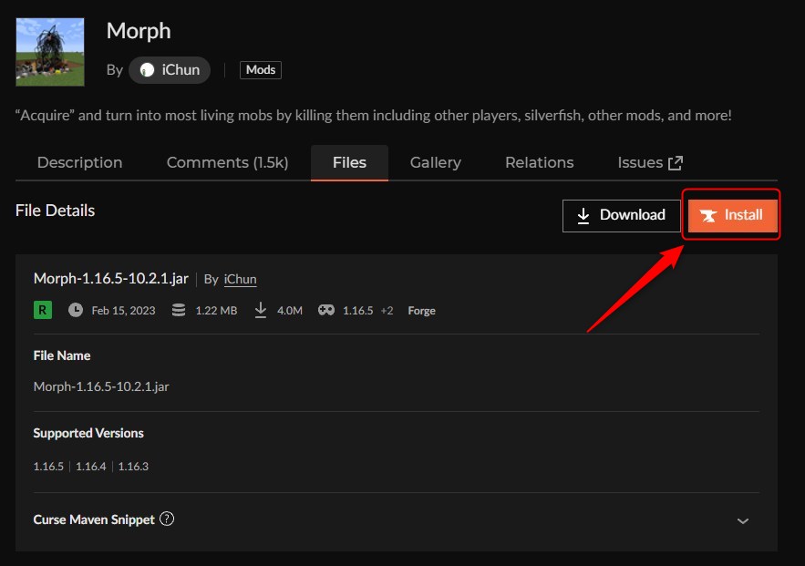Click the anvil icon on Install

(x=707, y=216)
